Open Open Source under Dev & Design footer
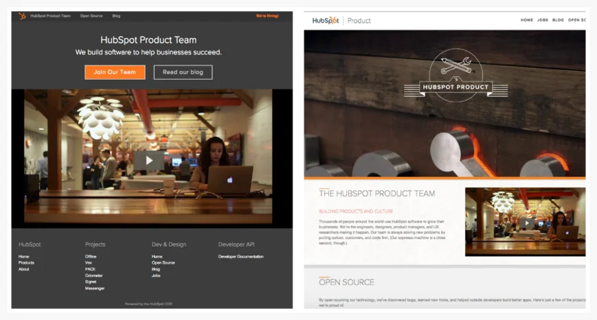 point(164,262)
